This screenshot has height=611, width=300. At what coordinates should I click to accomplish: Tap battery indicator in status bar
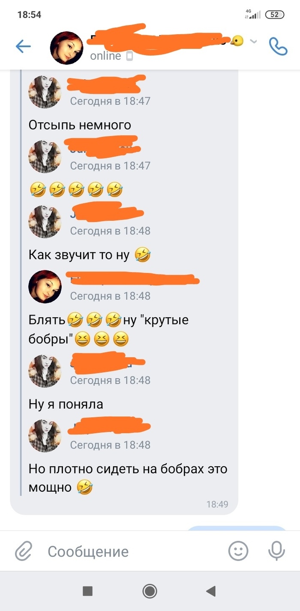(x=275, y=15)
